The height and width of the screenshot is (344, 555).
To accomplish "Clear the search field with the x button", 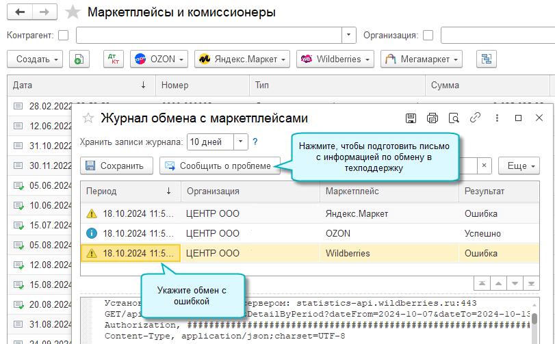I will click(485, 166).
